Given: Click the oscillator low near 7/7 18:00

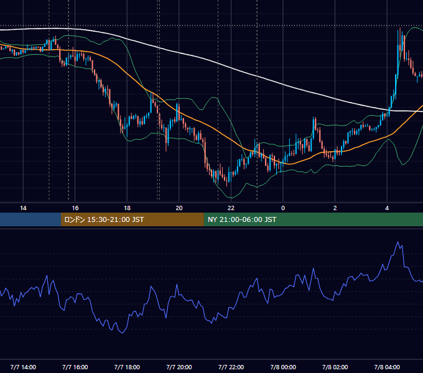Looking at the screenshot, I should (x=123, y=333).
